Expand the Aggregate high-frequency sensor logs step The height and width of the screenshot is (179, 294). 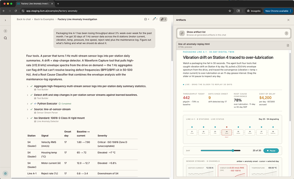[28, 86]
